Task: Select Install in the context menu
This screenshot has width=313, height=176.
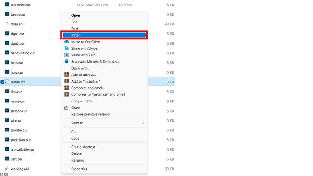Action: (x=104, y=35)
